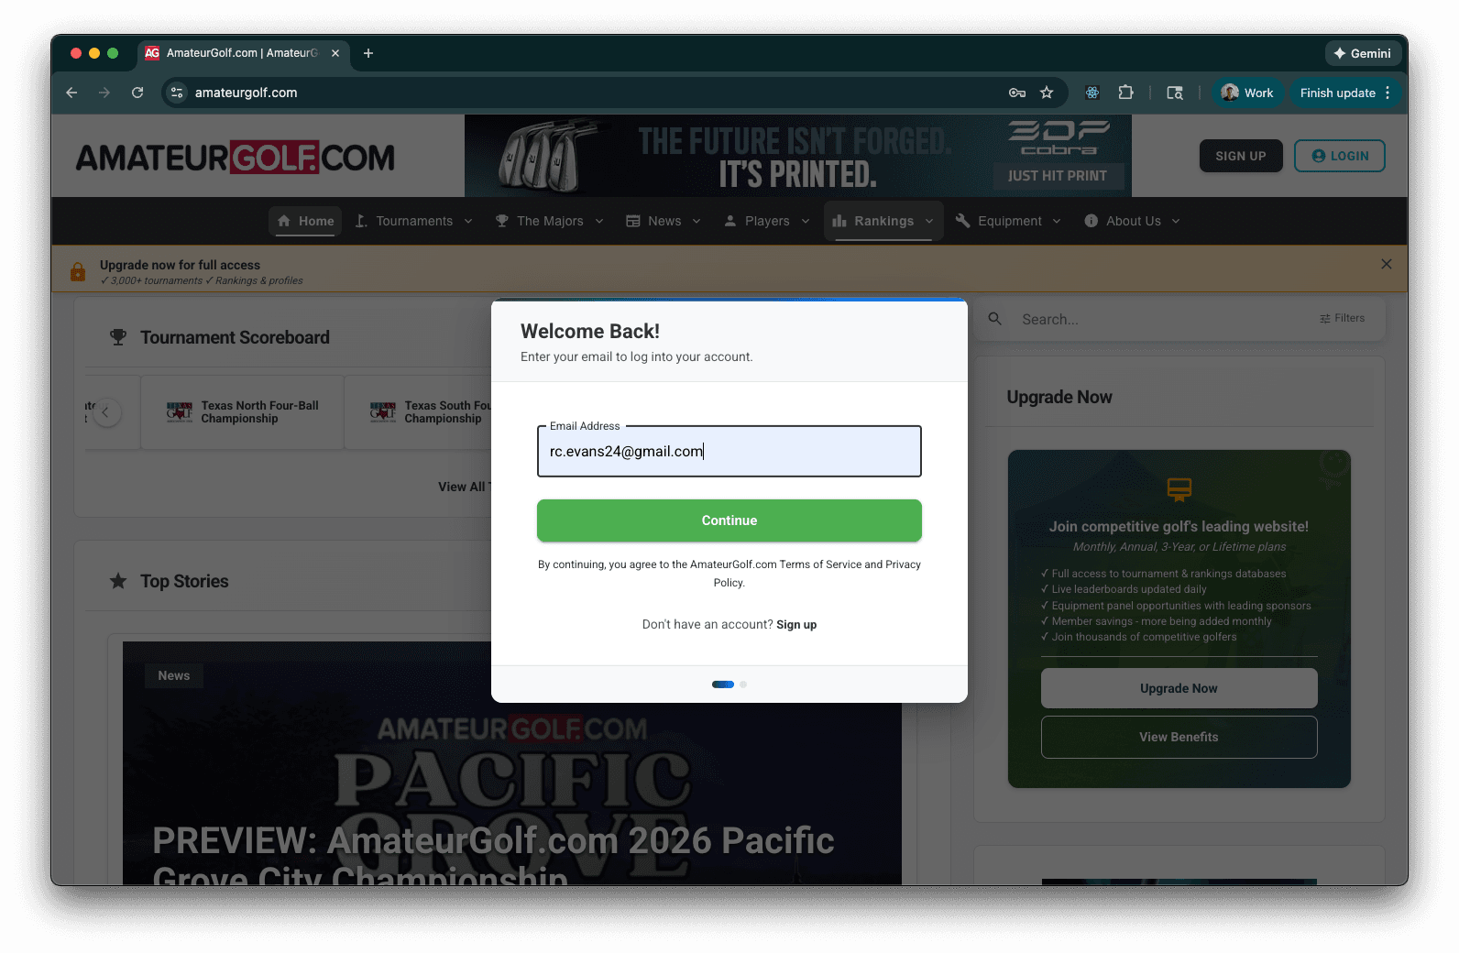Reload the amateurgolf.com page
This screenshot has width=1459, height=953.
click(x=137, y=93)
